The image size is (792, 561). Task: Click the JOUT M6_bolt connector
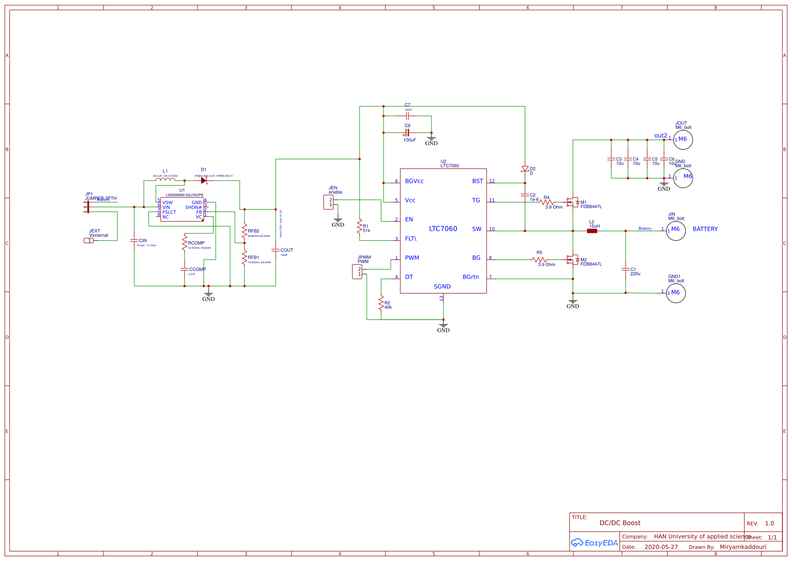pos(683,139)
